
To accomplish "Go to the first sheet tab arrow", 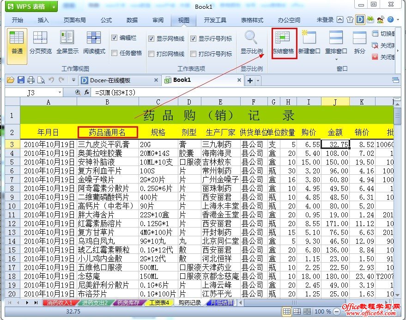I will pos(10,302).
